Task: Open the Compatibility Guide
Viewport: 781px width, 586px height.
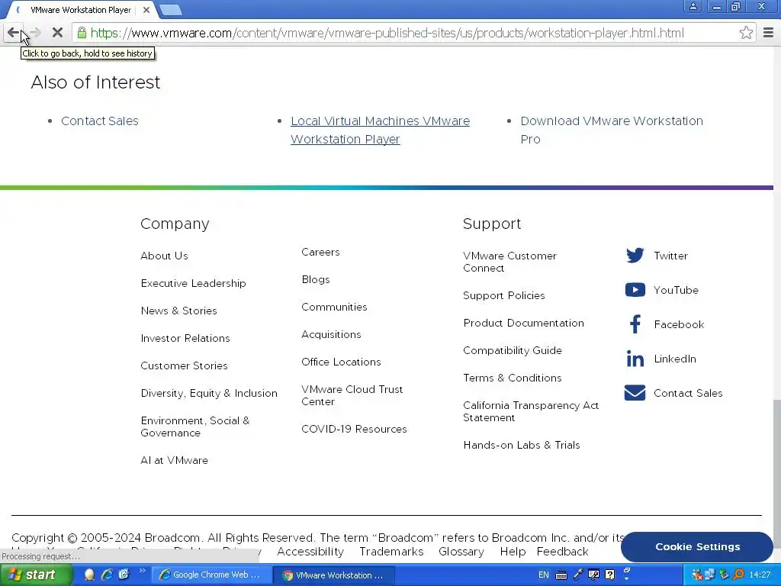Action: [x=513, y=350]
